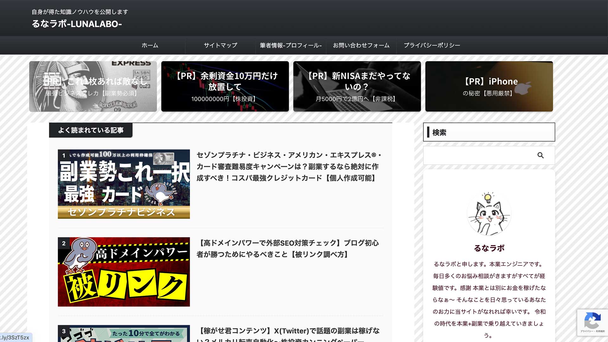Open プライバシーポリシー navigation link
The width and height of the screenshot is (608, 342).
tap(432, 45)
